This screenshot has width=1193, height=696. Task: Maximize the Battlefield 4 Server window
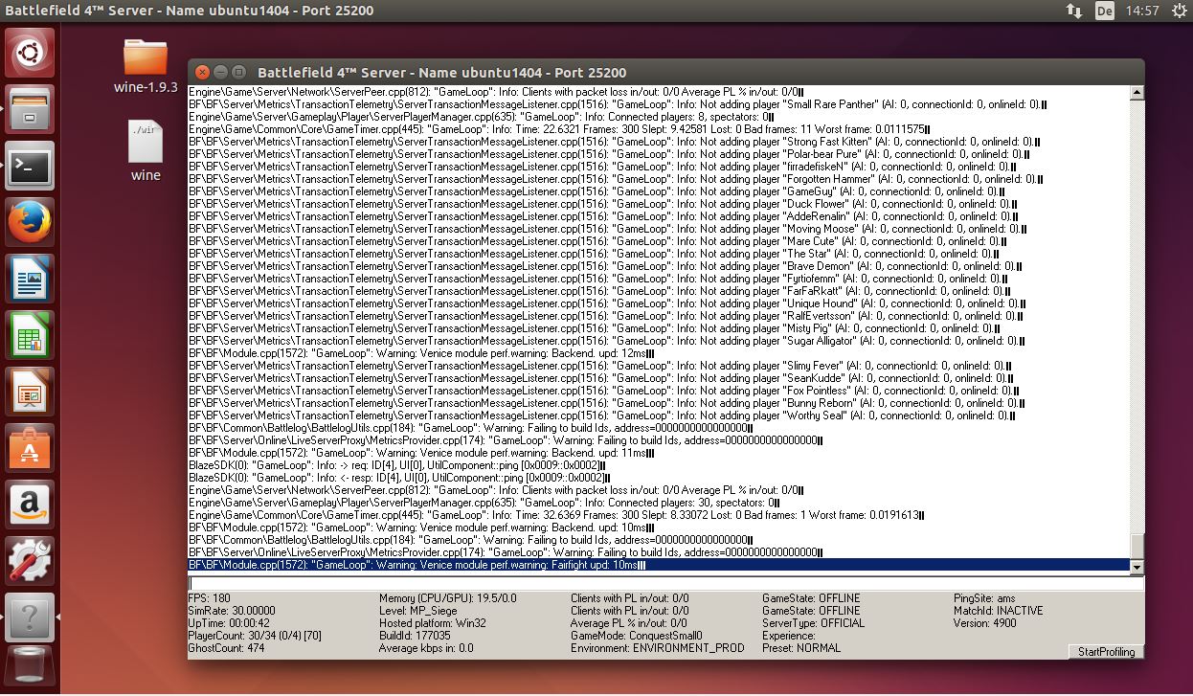(237, 73)
